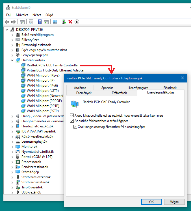Select WAN Miniport (IKEv2)

tap(43, 75)
